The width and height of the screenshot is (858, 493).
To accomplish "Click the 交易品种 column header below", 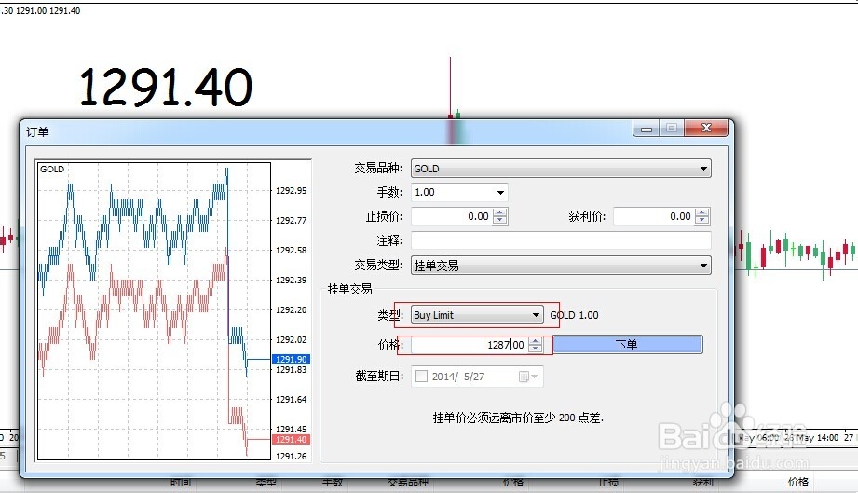I will [x=408, y=483].
